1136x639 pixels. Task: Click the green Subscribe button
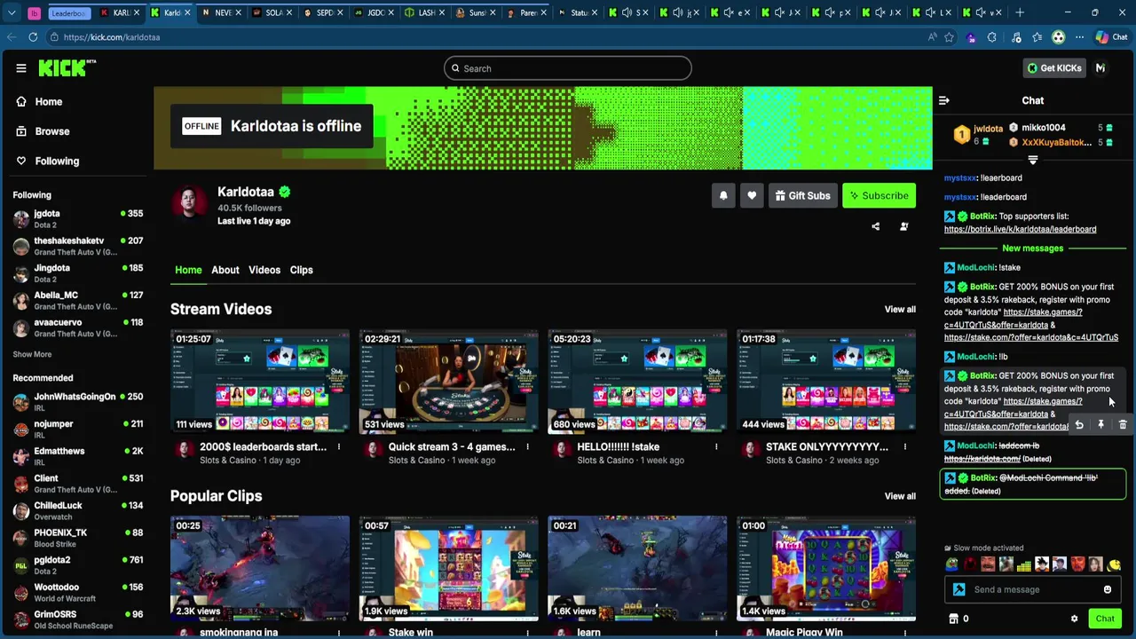[x=879, y=195]
